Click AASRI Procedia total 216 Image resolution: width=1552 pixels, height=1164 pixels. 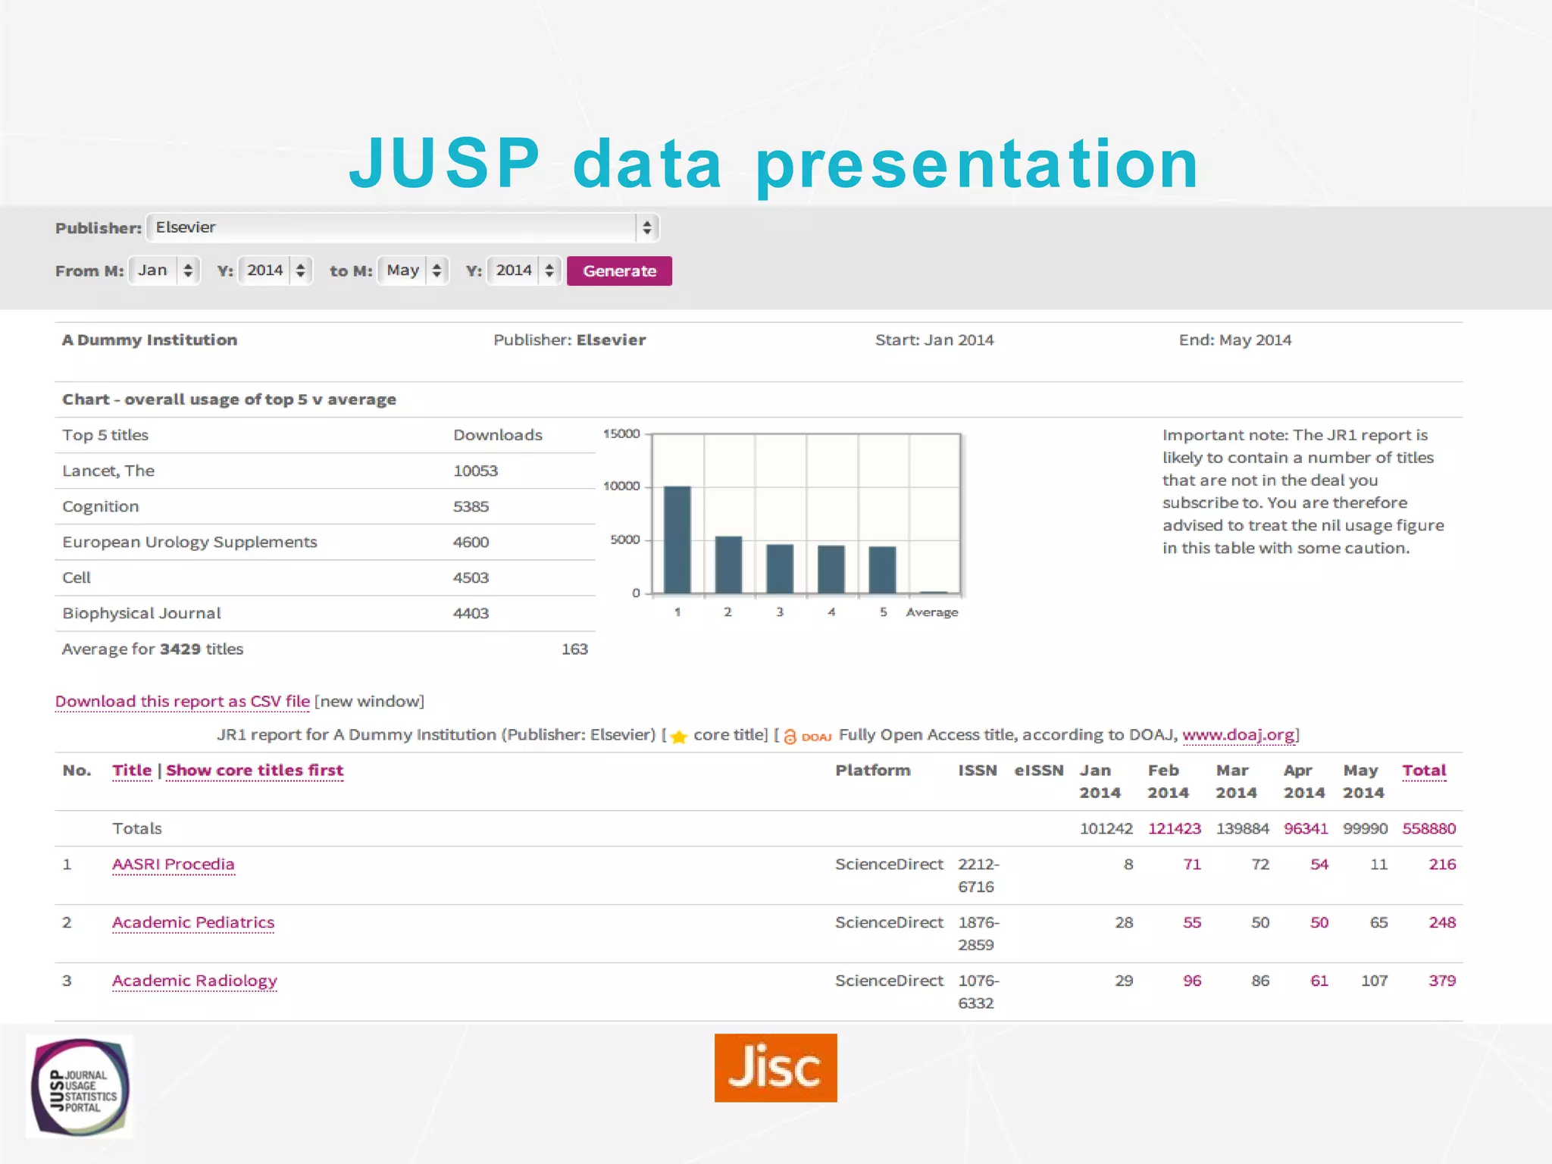click(x=1442, y=865)
